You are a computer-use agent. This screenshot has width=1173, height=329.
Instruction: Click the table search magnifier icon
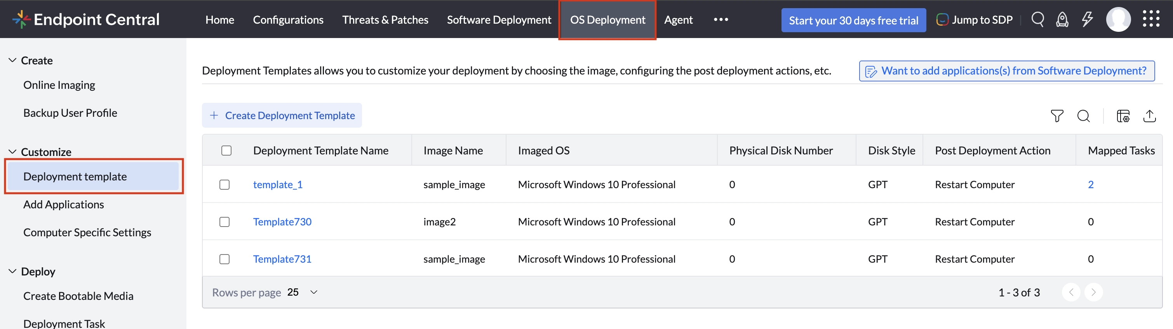[x=1083, y=116]
